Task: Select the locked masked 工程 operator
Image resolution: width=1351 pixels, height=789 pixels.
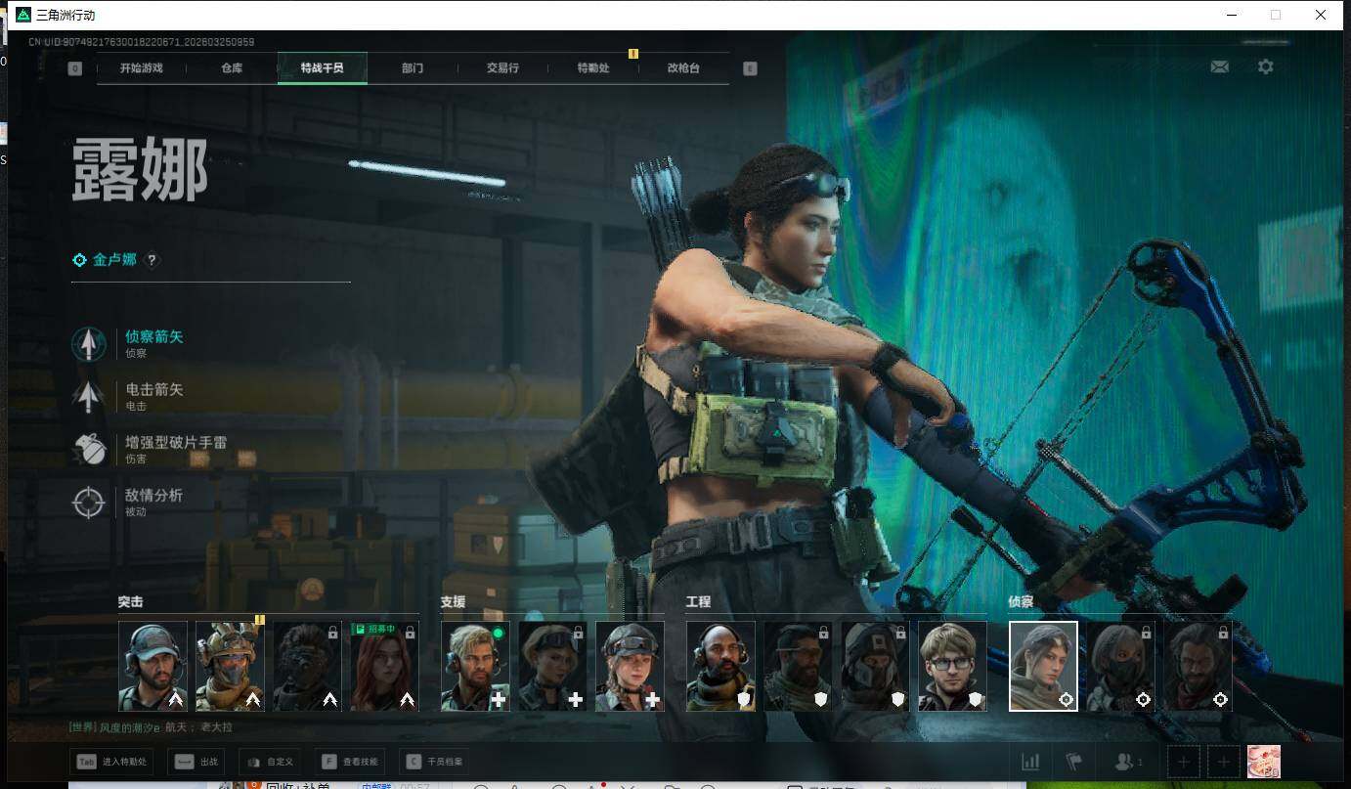Action: [875, 666]
